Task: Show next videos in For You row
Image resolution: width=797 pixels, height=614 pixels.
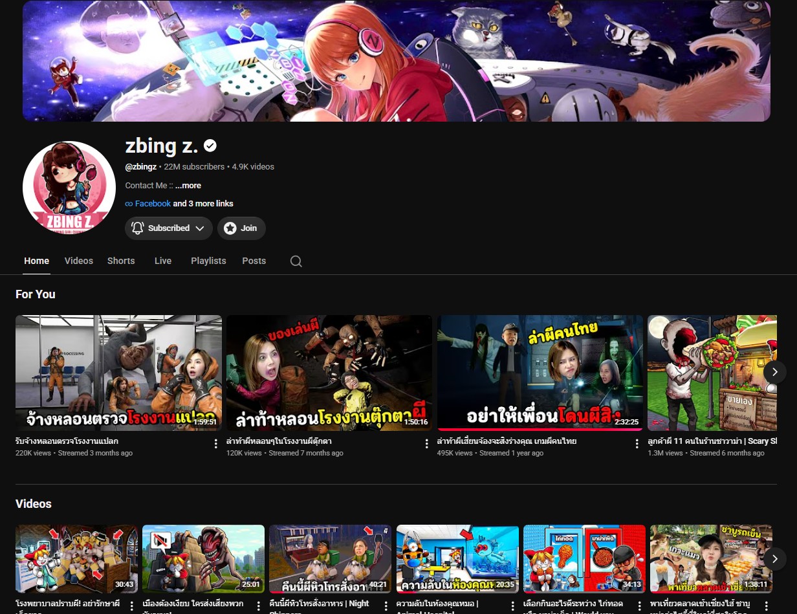Action: click(775, 372)
